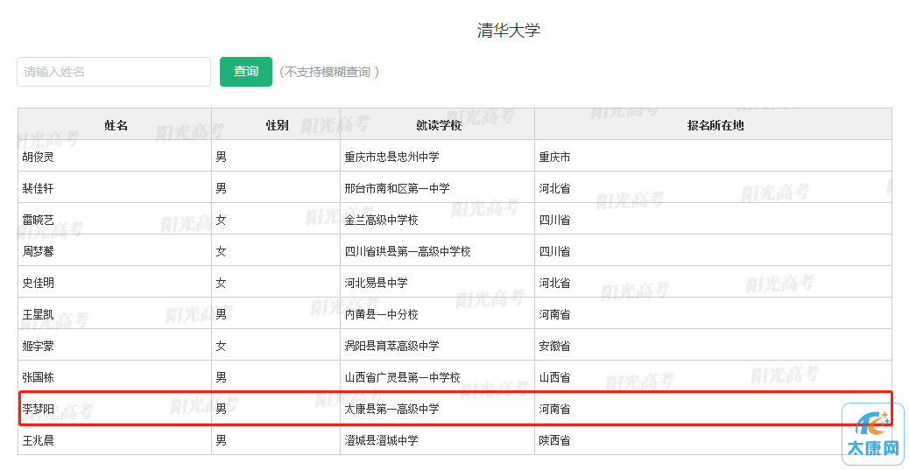Click gender 男 in 李梦阳's row
Viewport: 909px width, 470px height.
[x=221, y=409]
